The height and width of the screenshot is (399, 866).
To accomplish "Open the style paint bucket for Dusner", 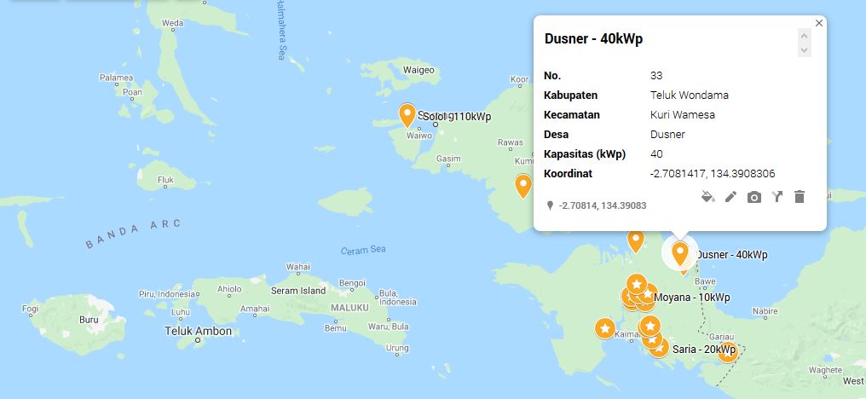I will tap(707, 197).
